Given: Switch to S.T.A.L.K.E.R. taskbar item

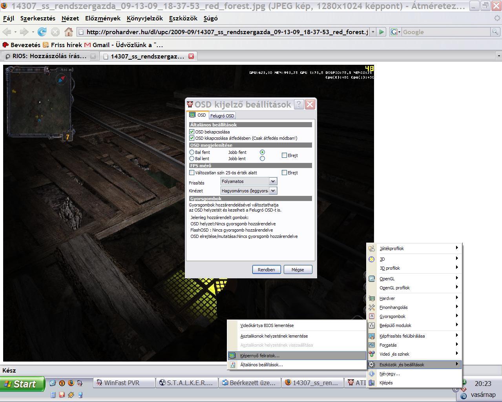Looking at the screenshot, I should pos(187,383).
